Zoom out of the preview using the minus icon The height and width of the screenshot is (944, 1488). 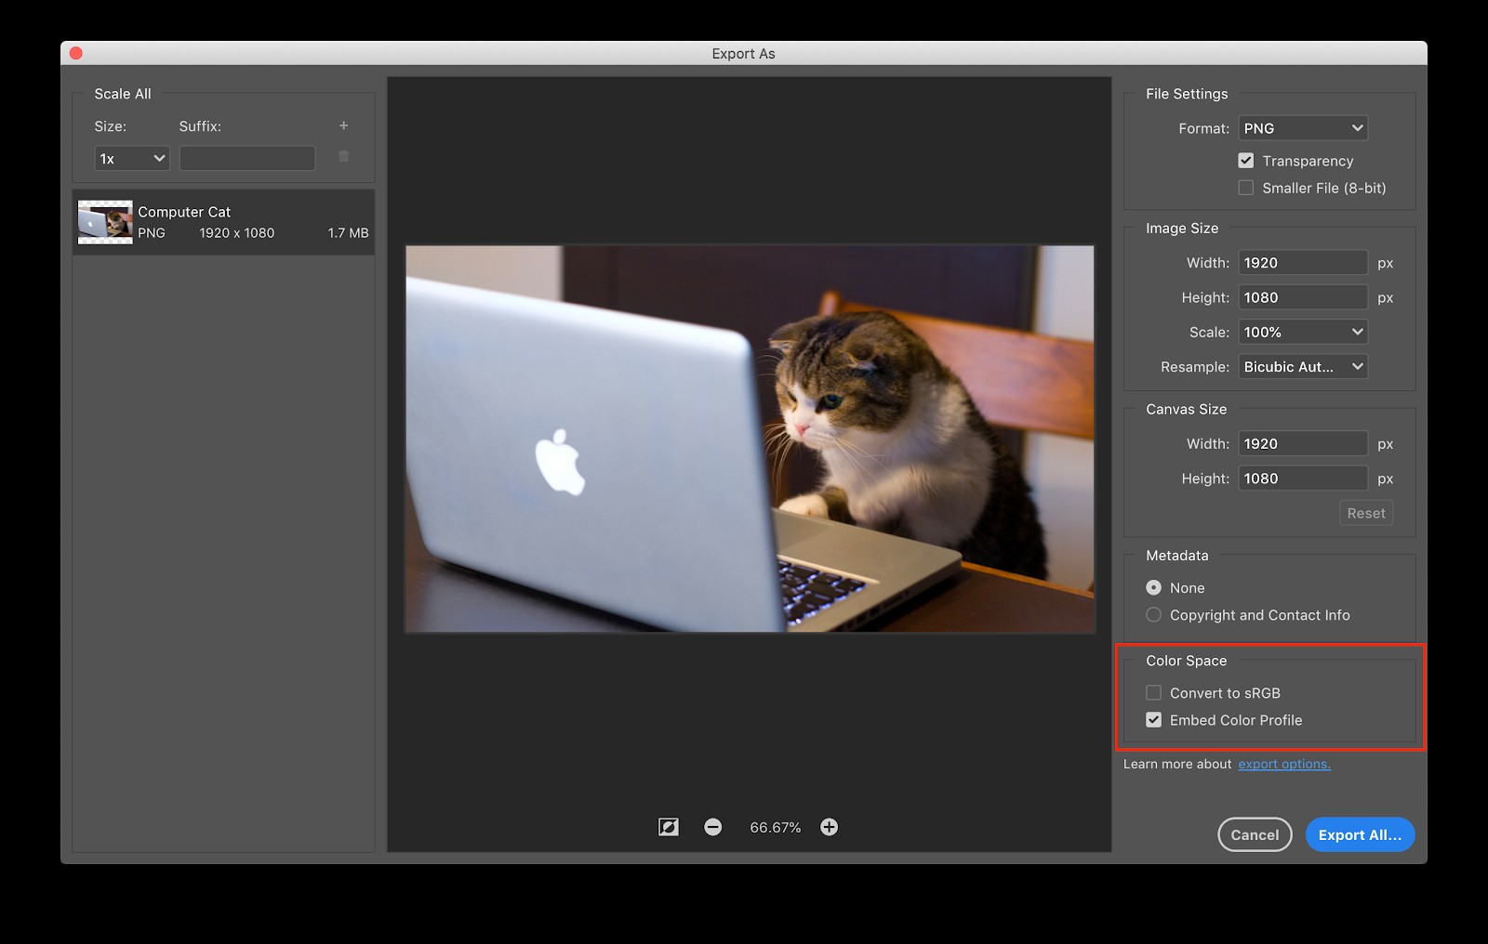point(713,826)
